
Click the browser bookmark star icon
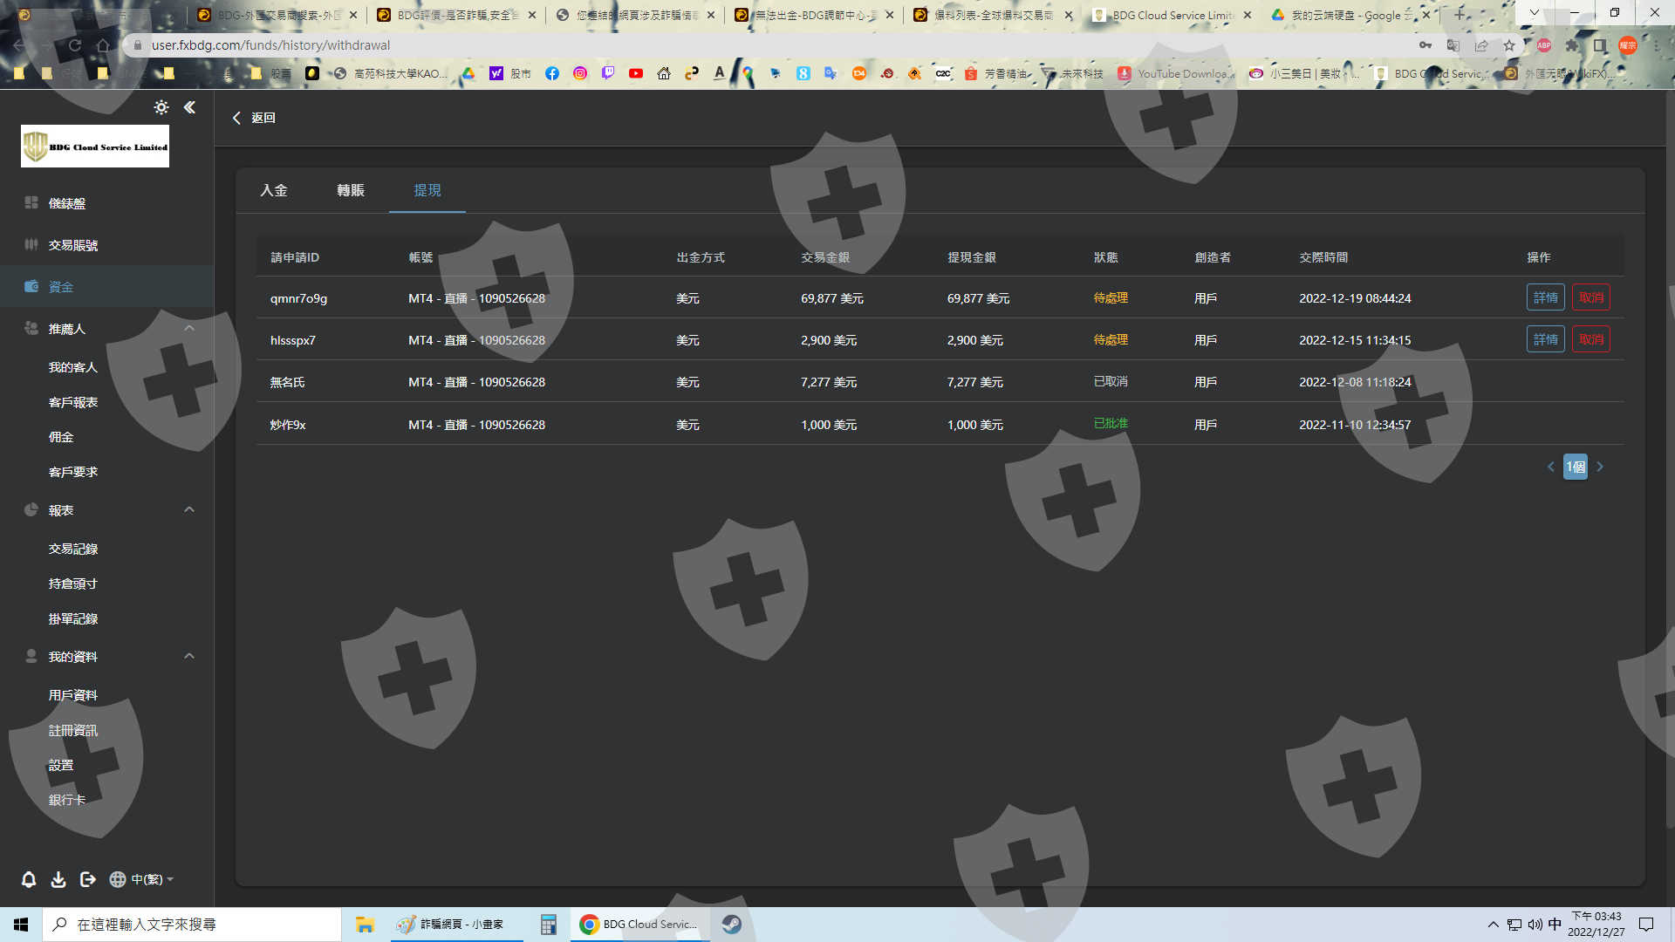pyautogui.click(x=1508, y=45)
